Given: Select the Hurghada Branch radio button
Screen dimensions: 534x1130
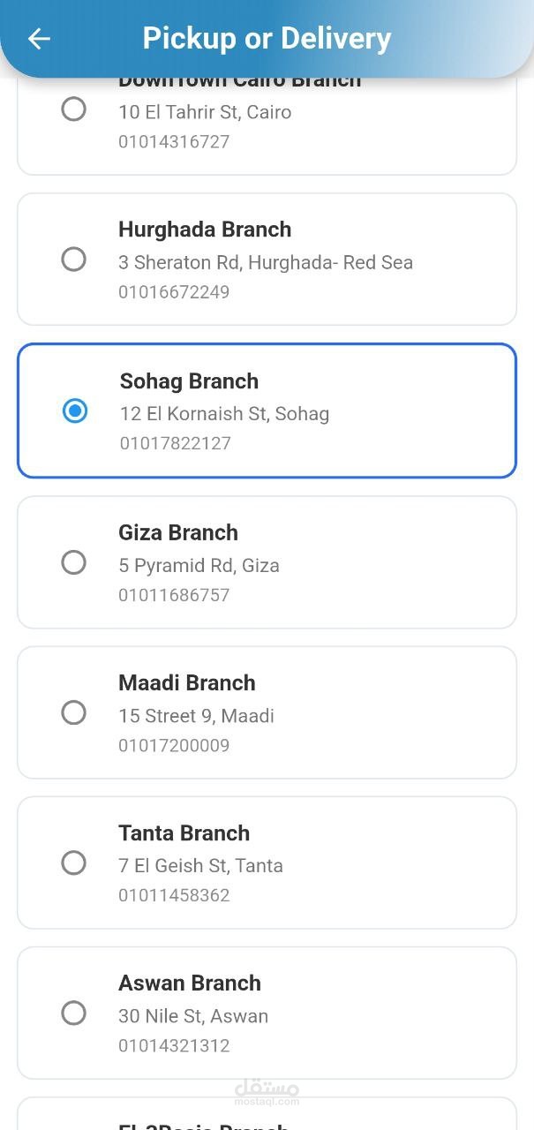Looking at the screenshot, I should [73, 260].
